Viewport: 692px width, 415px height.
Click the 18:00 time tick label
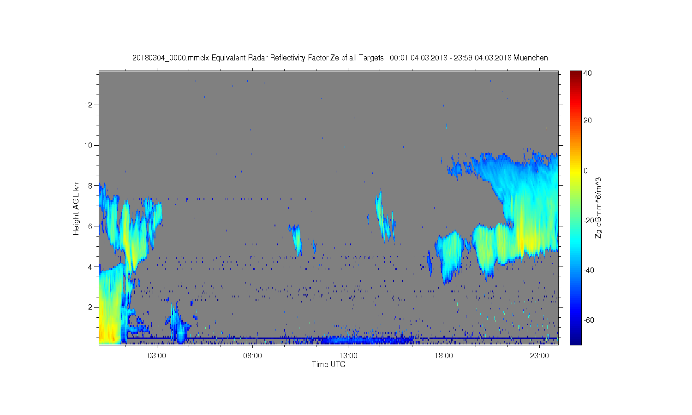click(x=444, y=356)
